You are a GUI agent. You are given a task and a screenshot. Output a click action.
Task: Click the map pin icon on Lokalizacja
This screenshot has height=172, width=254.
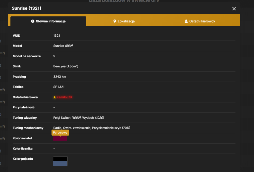(x=115, y=21)
